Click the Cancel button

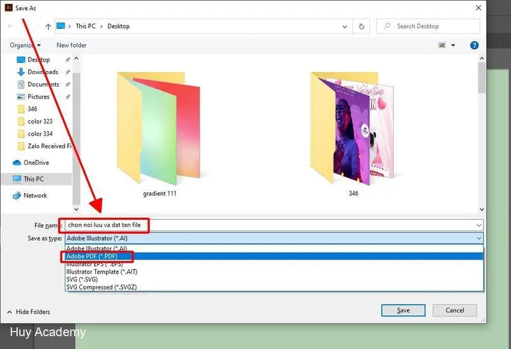[x=455, y=311]
